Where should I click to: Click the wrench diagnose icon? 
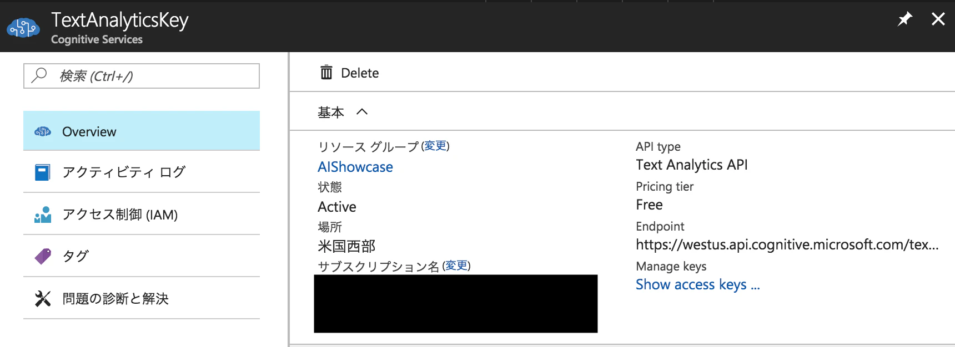coord(43,298)
